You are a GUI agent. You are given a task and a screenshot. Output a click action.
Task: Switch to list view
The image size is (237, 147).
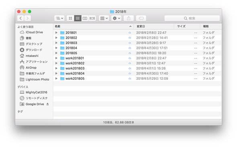click(78, 18)
